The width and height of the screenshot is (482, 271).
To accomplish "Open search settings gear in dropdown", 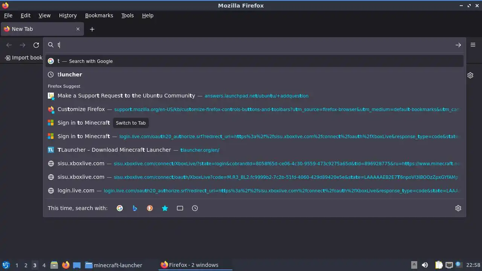I will coord(458,208).
